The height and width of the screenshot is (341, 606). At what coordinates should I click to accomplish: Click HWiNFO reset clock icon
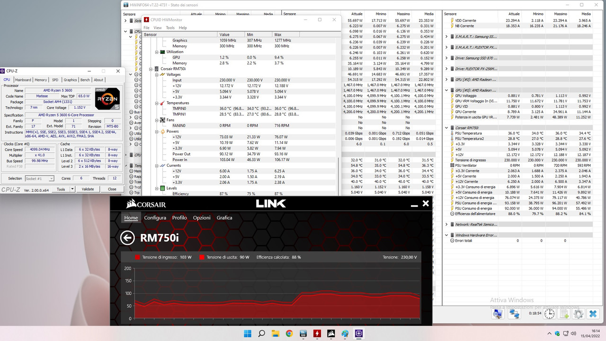coord(550,314)
